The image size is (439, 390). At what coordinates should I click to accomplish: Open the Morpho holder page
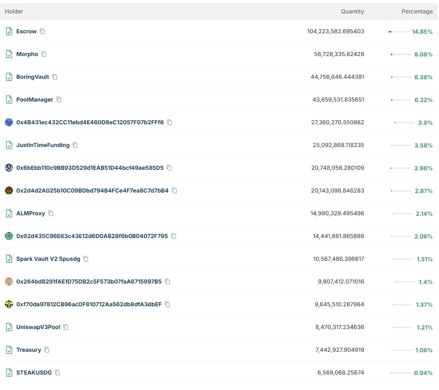click(x=27, y=54)
